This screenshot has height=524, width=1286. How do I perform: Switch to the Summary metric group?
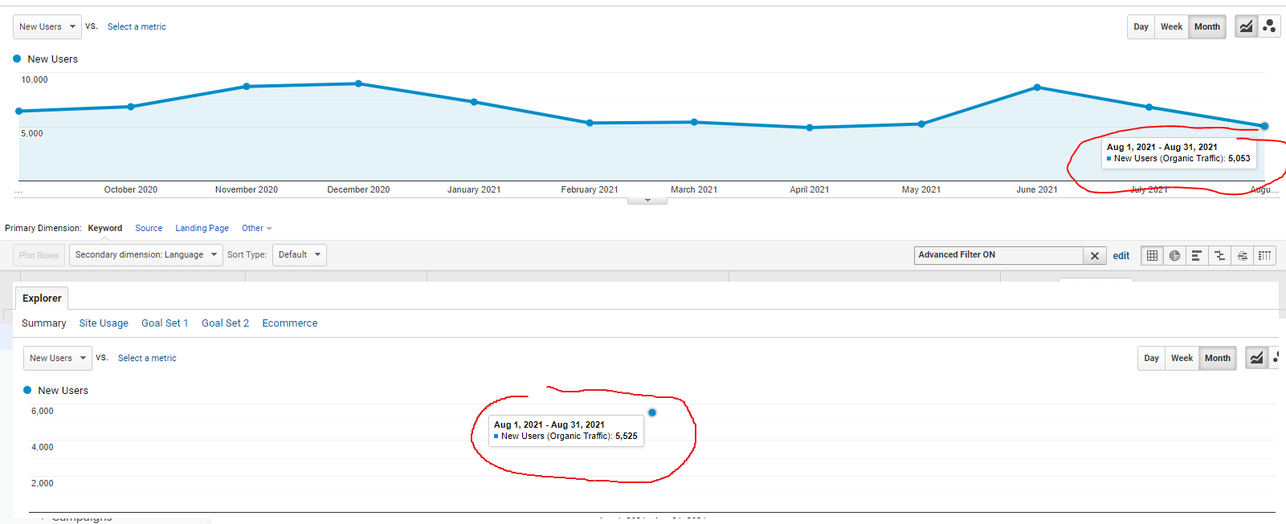click(43, 323)
